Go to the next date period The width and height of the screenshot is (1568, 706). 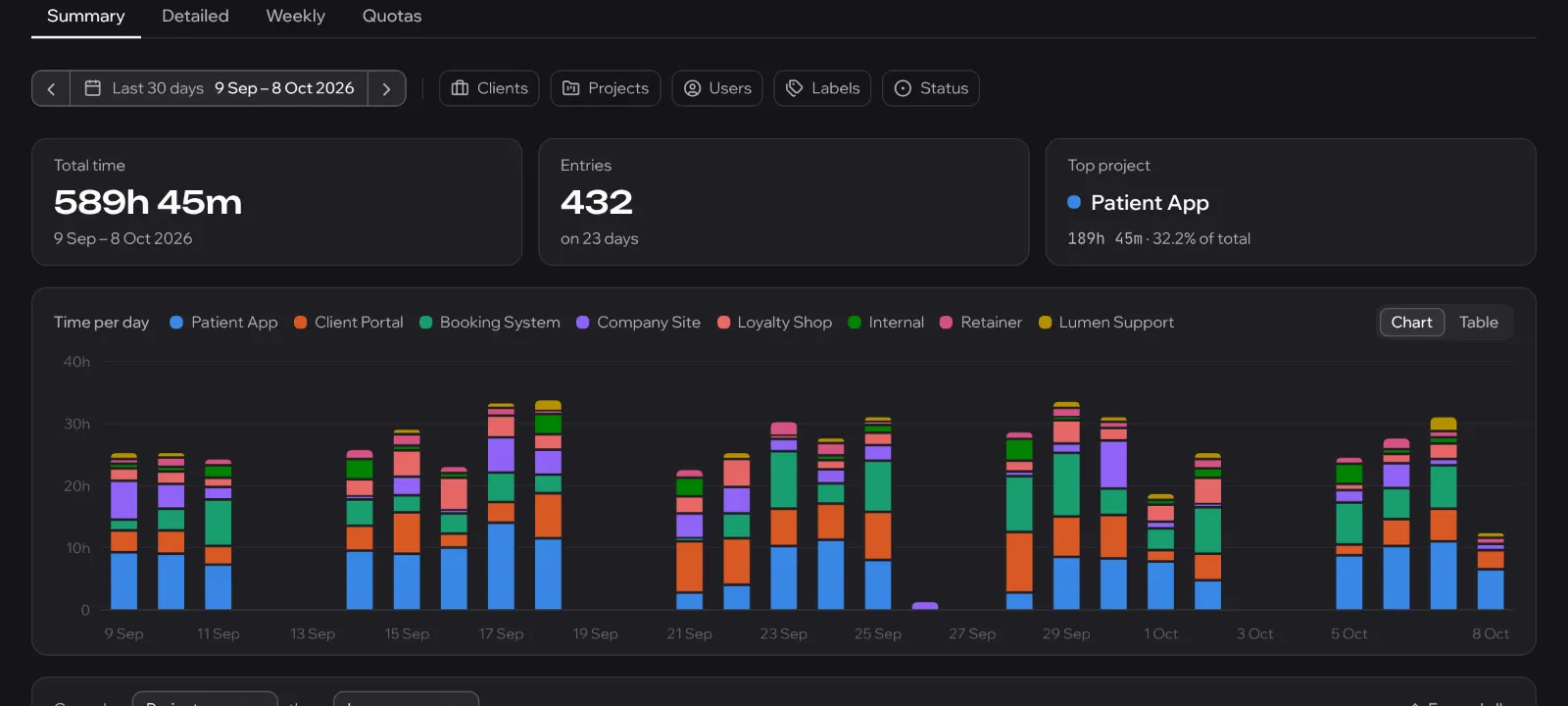tap(387, 88)
